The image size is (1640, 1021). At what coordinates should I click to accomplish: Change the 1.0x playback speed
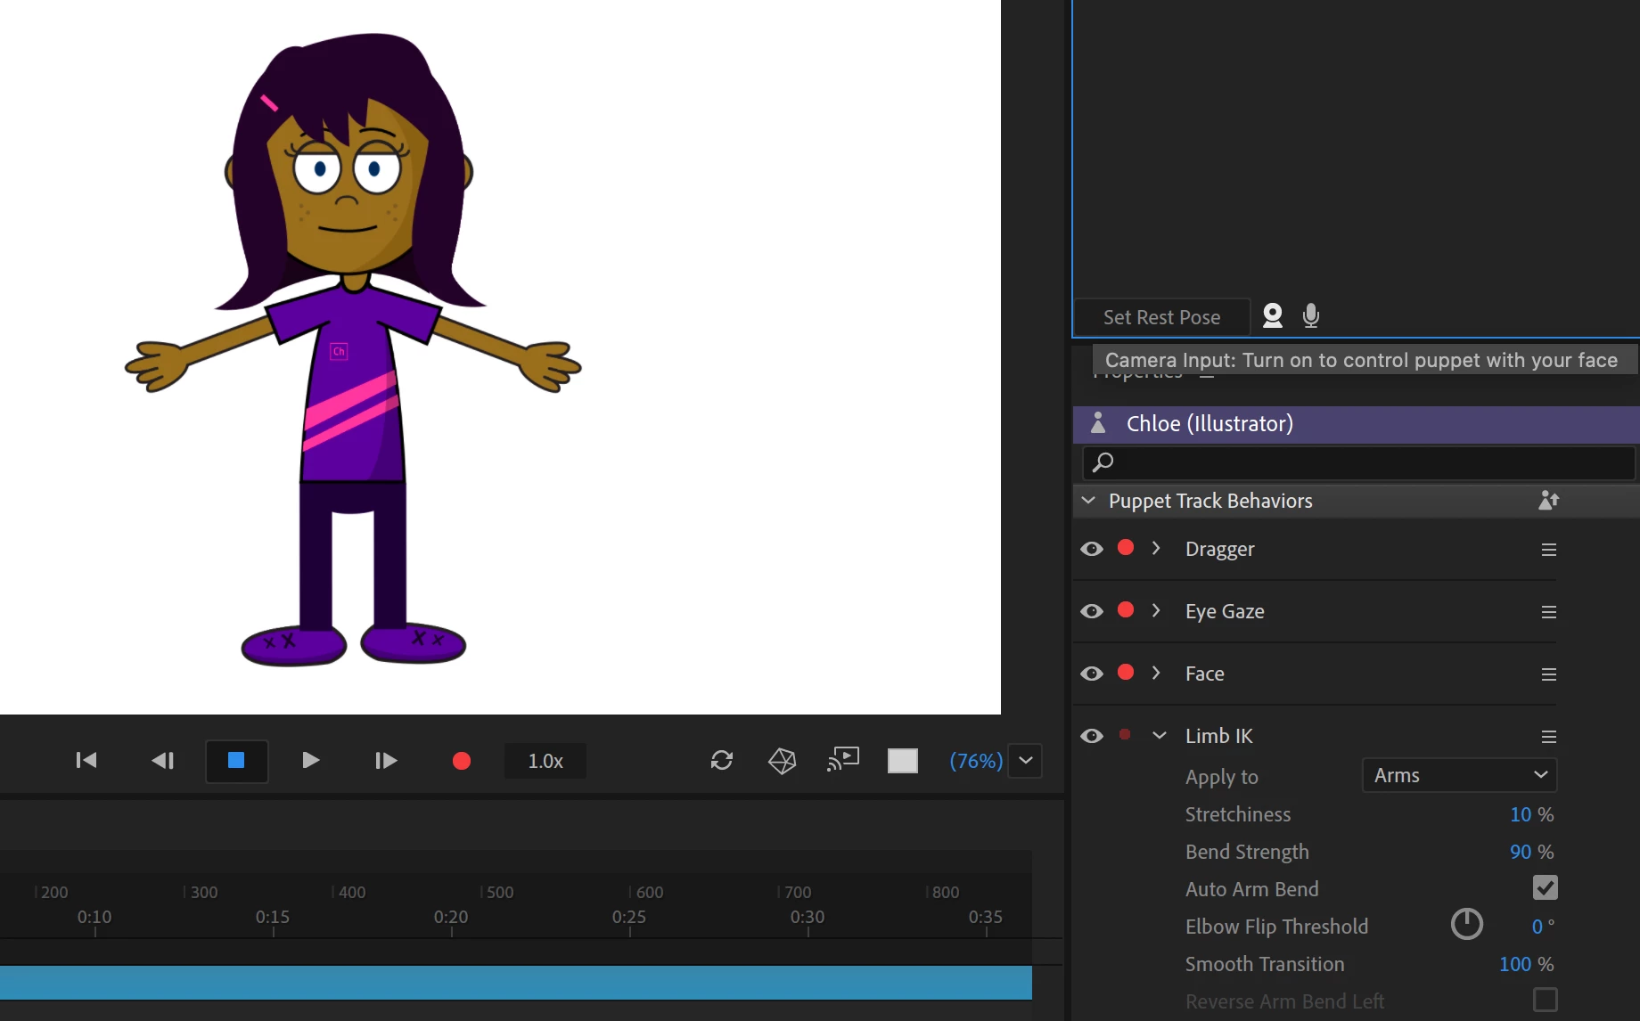click(545, 761)
